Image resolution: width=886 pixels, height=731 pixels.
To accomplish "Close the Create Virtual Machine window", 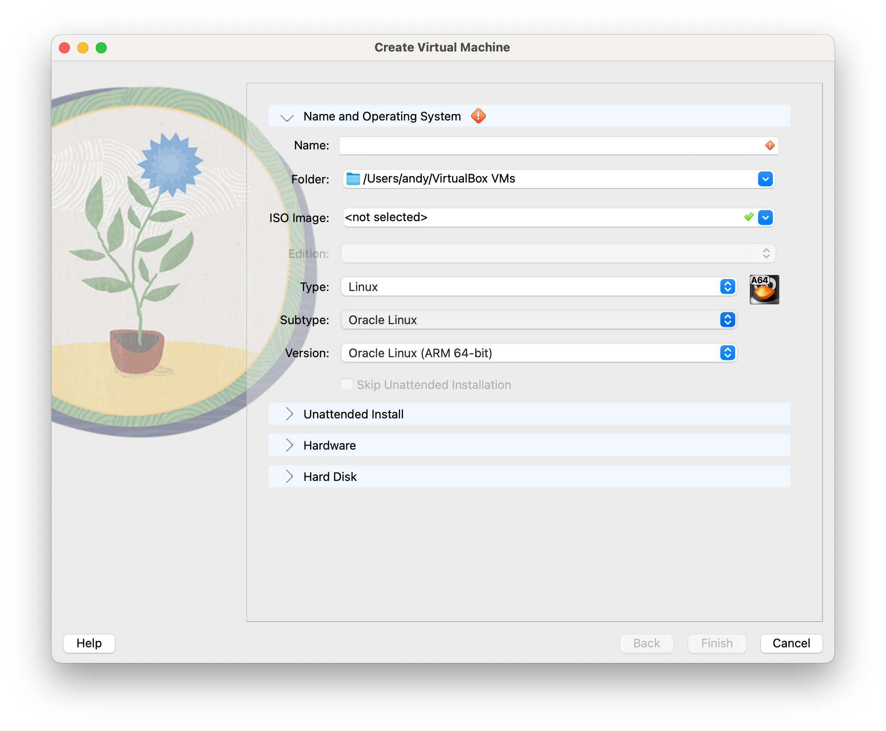I will [64, 48].
